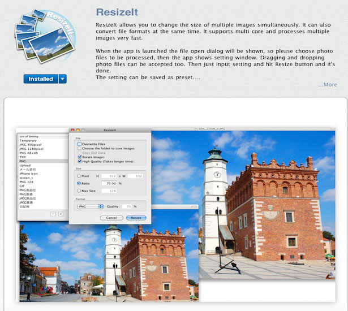Select the iPhone icon preset

tap(42, 174)
